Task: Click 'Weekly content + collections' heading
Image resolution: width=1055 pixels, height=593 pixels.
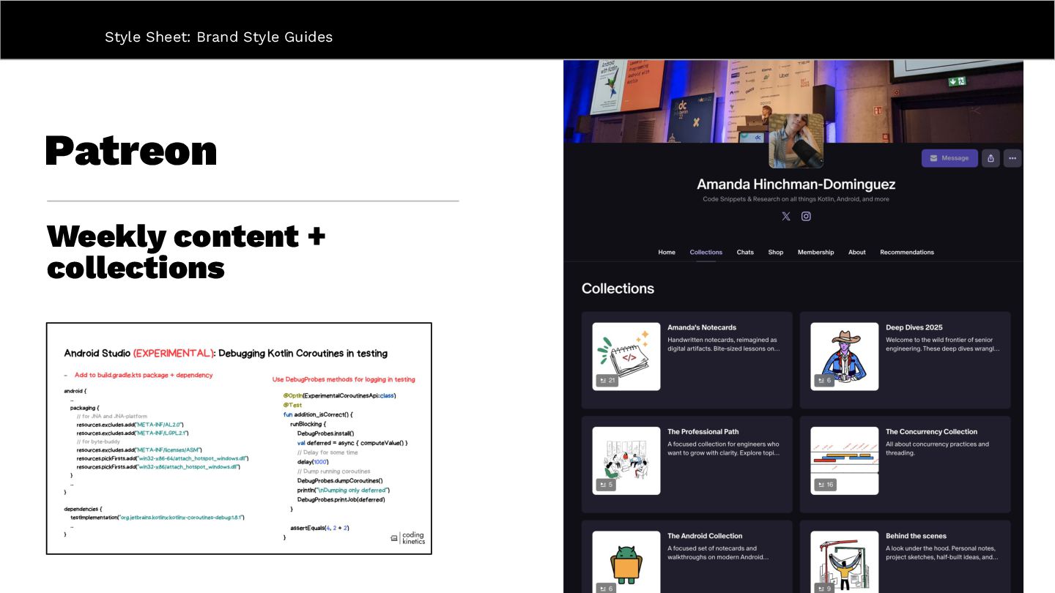Action: point(186,252)
